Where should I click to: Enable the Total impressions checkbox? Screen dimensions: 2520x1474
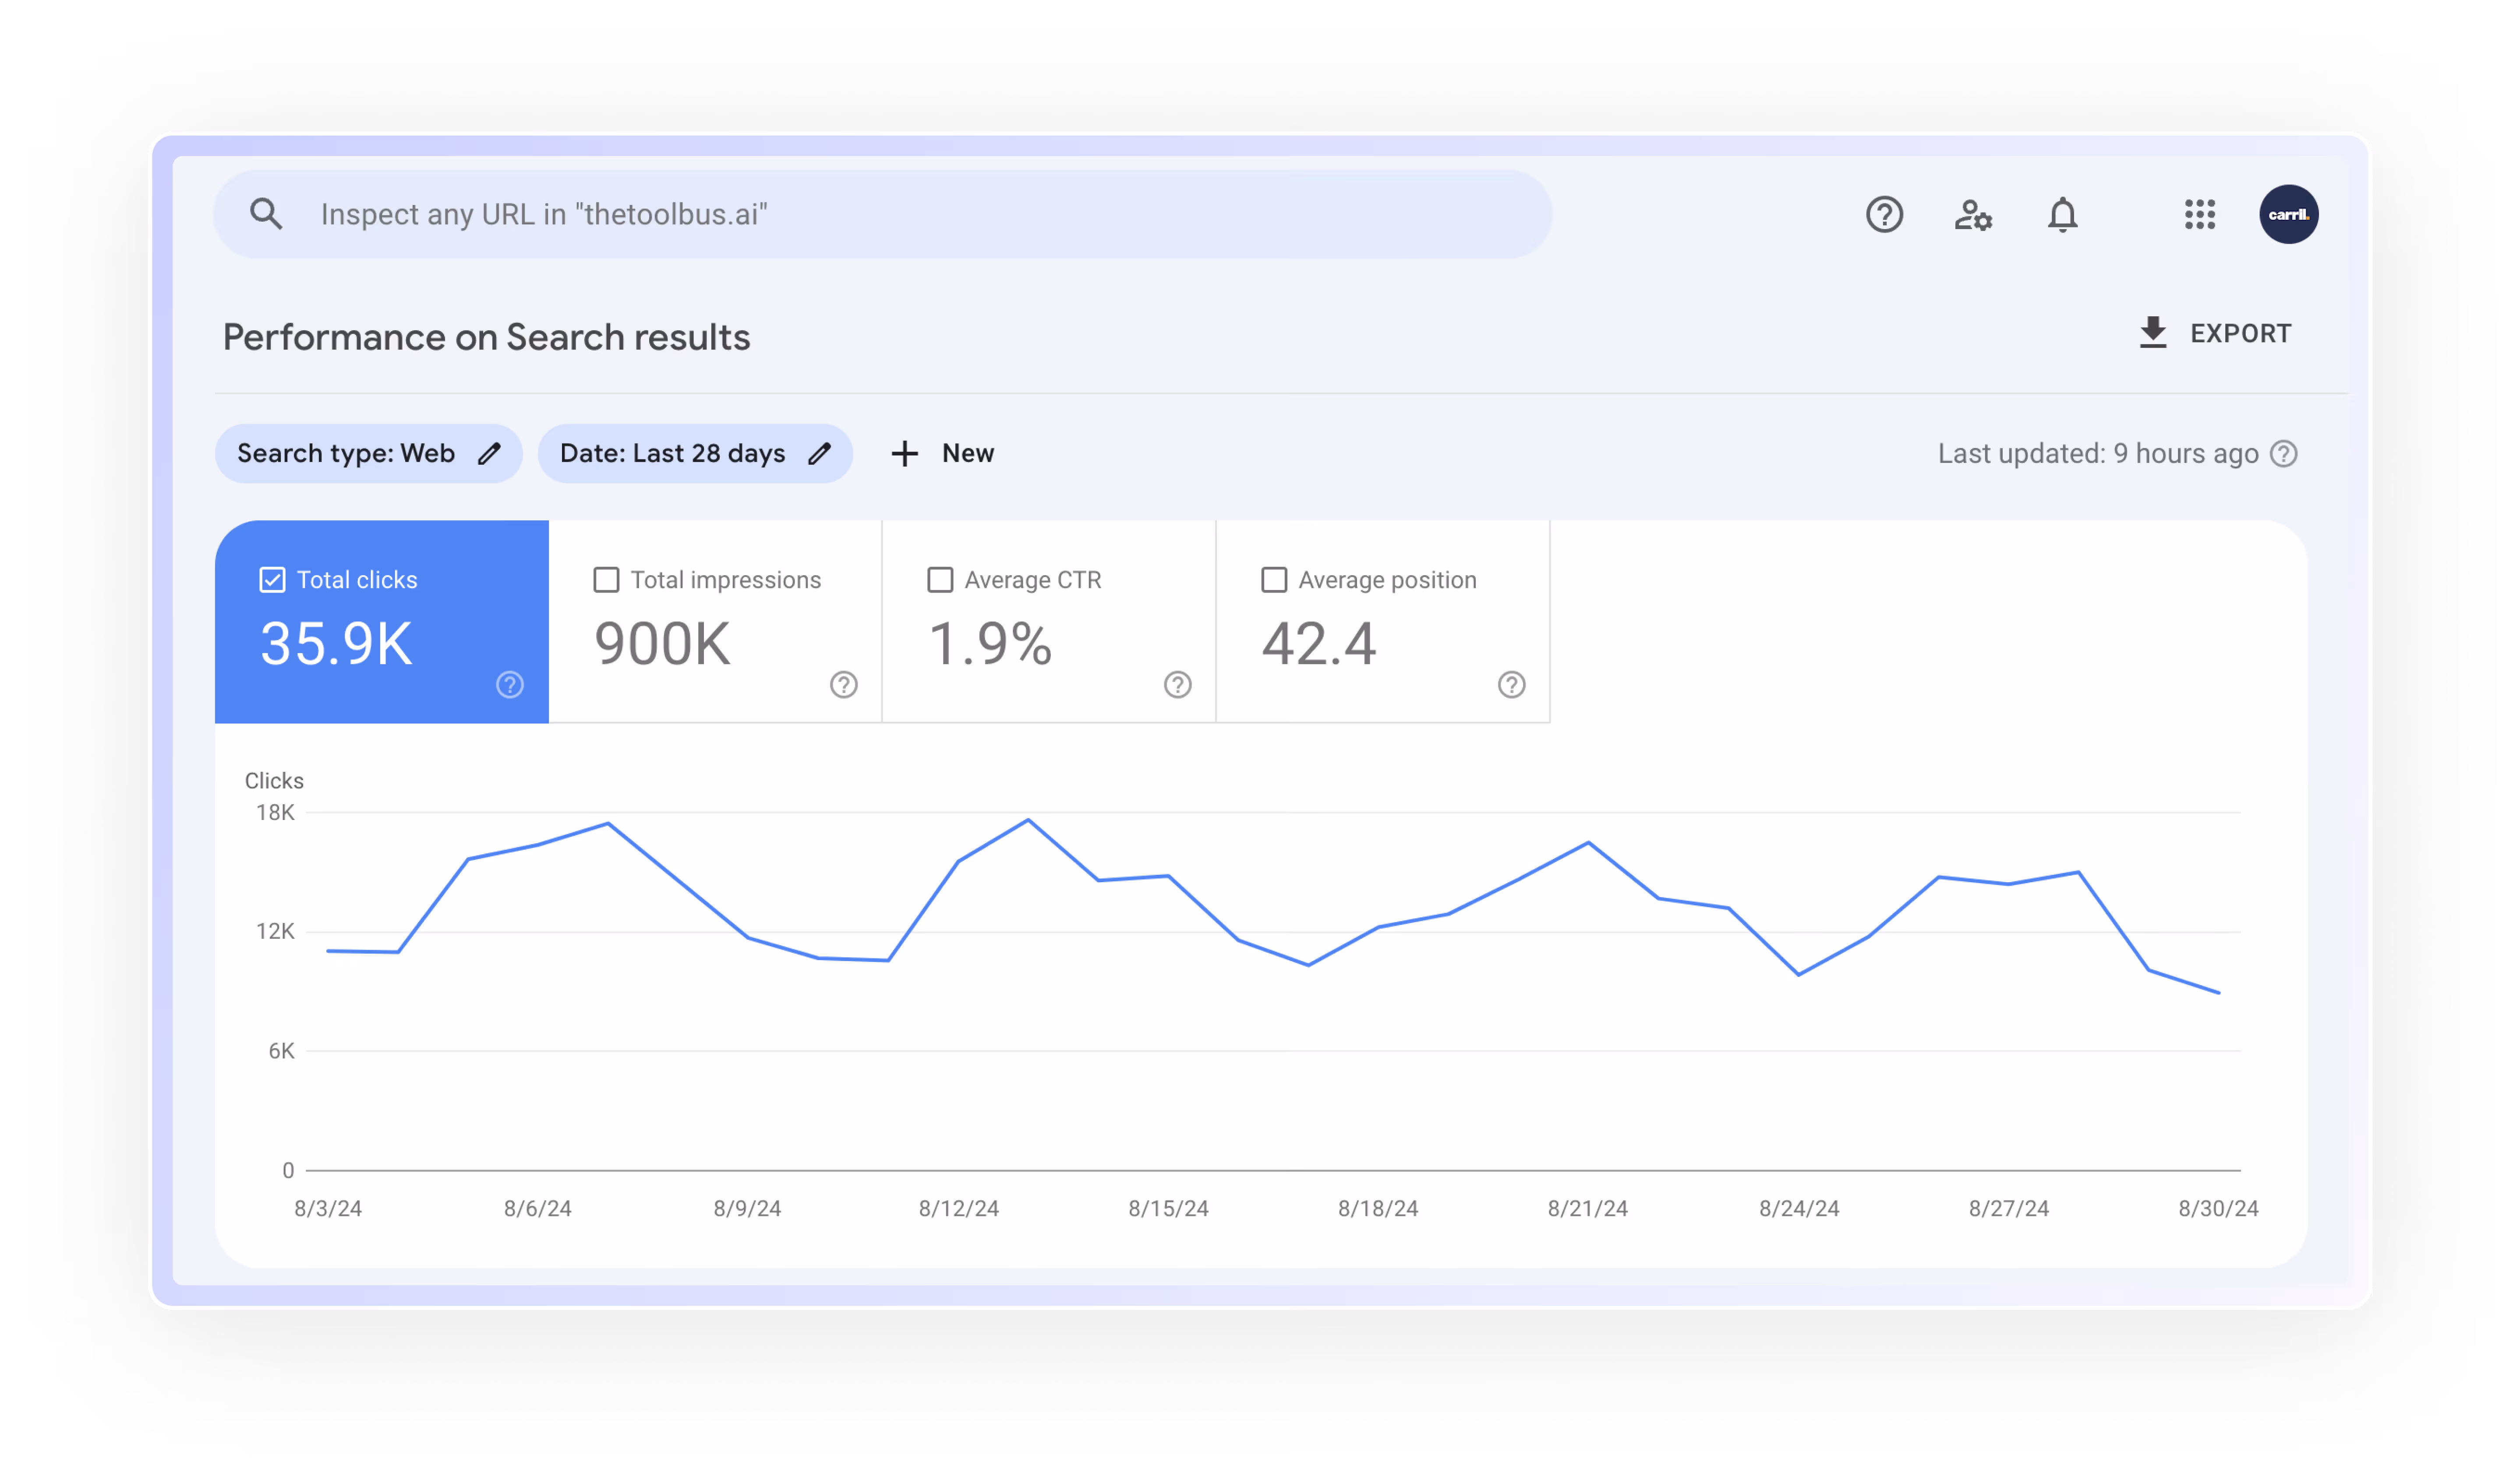606,580
